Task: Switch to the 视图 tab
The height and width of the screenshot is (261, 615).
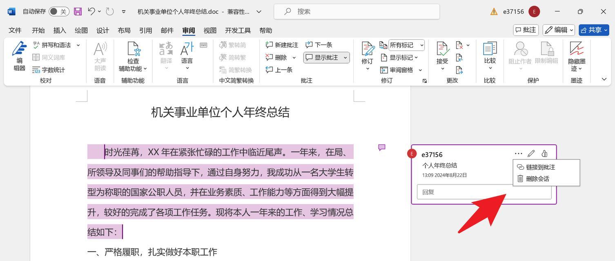Action: coord(210,30)
